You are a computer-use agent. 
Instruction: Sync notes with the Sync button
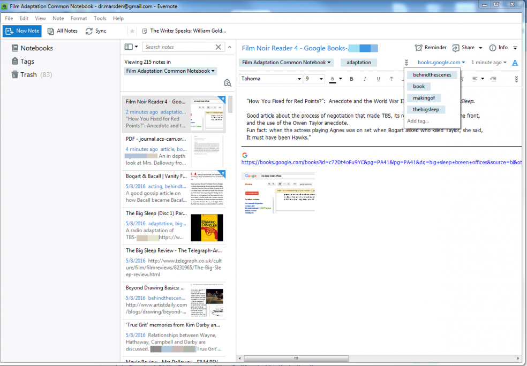click(96, 31)
